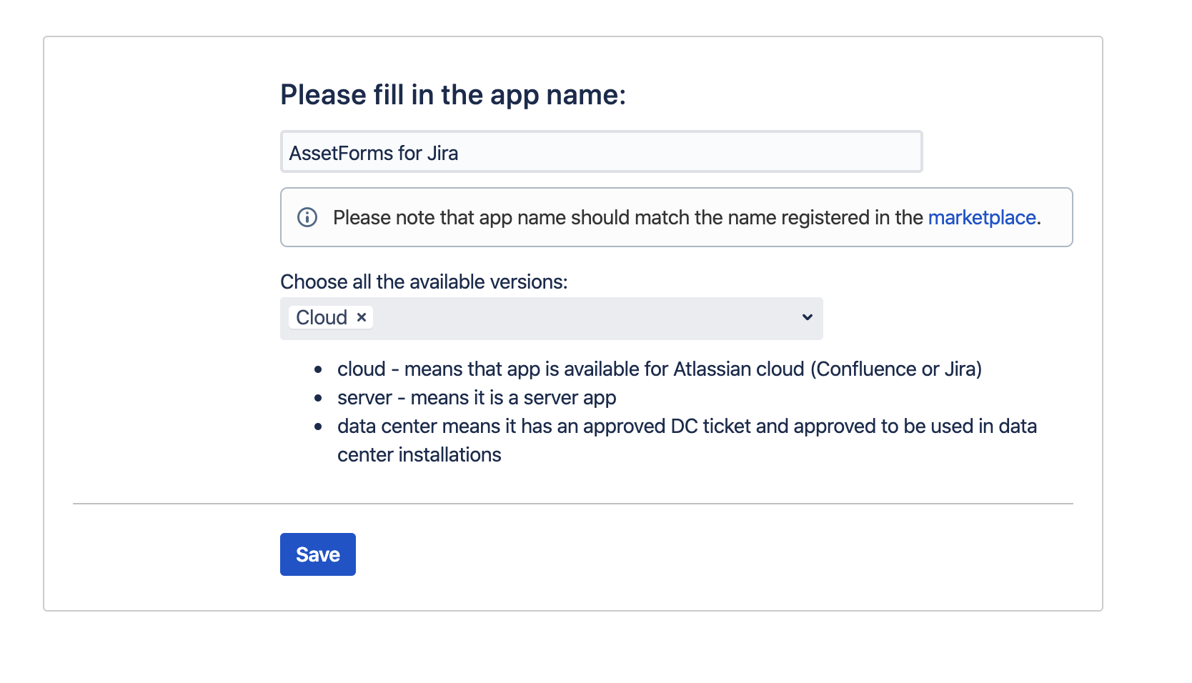This screenshot has width=1192, height=683.
Task: Select the Cloud tag label
Action: [x=322, y=317]
